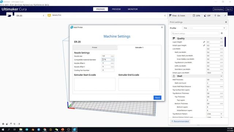234x132 pixels.
Task: Select the 3D view camera icon
Action: click(3, 124)
